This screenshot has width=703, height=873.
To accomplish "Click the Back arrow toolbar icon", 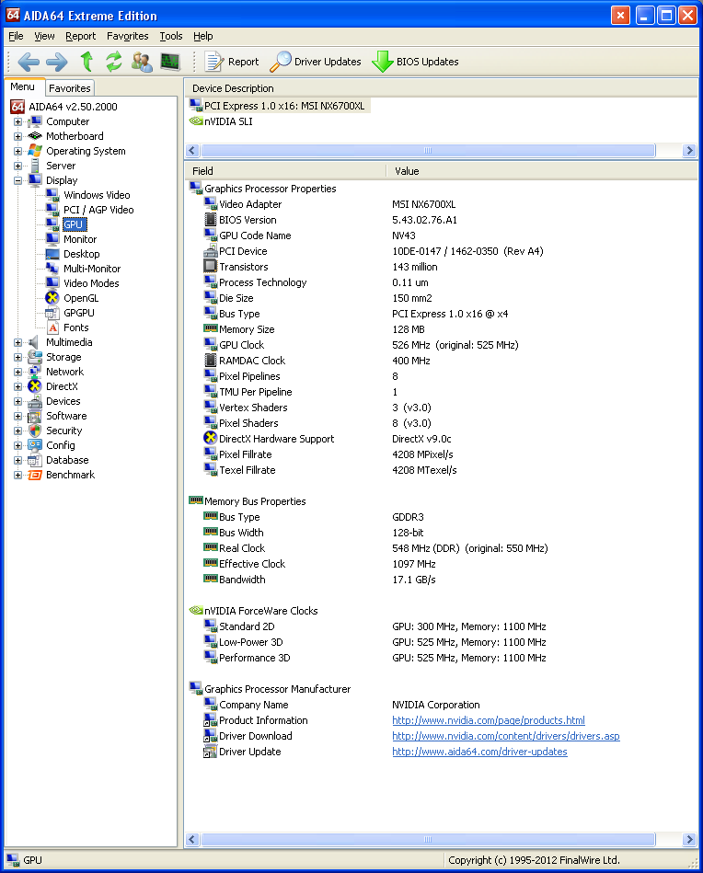I will tap(29, 62).
